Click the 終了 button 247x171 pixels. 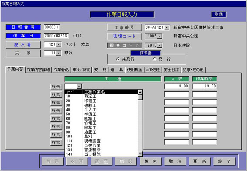(224, 161)
